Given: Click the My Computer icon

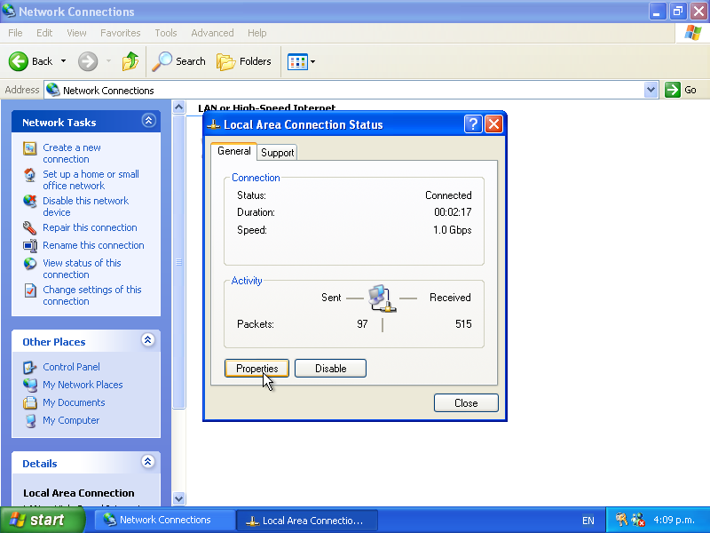Looking at the screenshot, I should click(30, 420).
